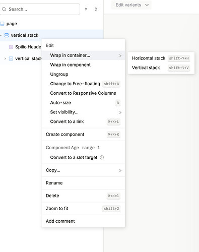Select the Spilio Header tree item
199x252 pixels.
[x=21, y=47]
